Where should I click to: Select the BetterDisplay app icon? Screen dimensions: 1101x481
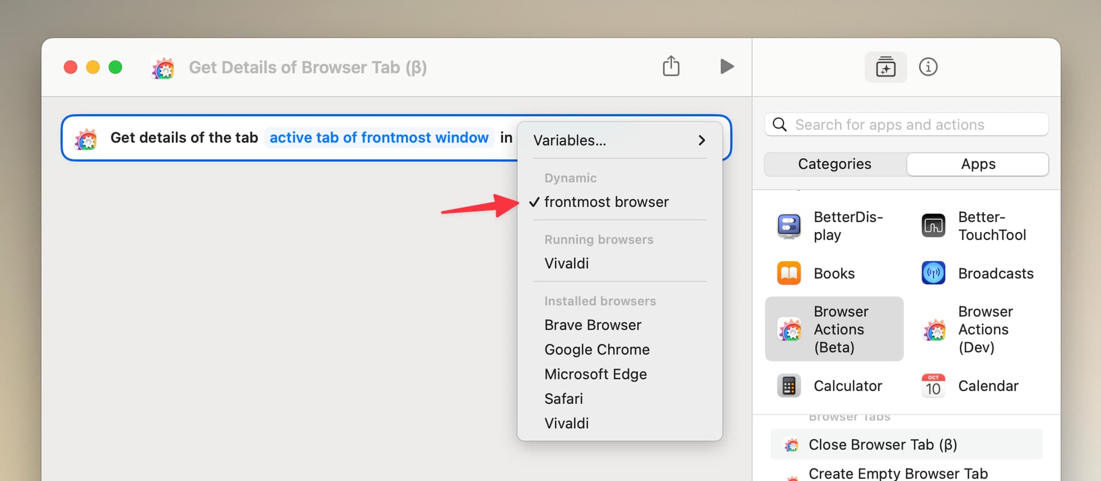tap(789, 226)
